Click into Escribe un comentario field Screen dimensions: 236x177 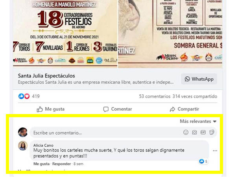click(105, 133)
